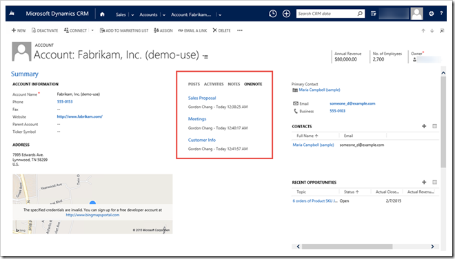Screen dimensions: 455x259
Task: Click the horizontal scroll right arrow
Action: point(432,247)
